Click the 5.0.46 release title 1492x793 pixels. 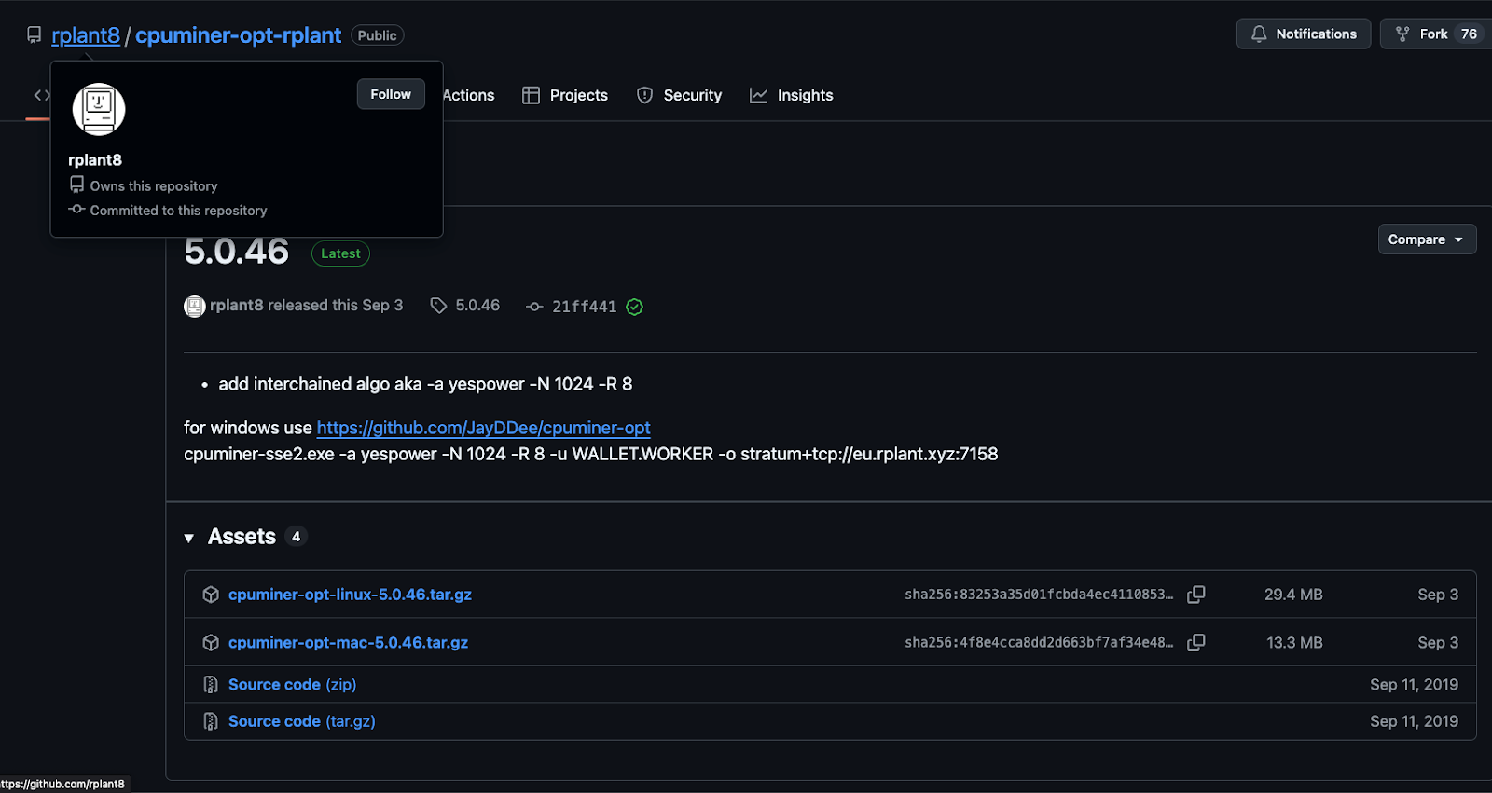tap(237, 252)
